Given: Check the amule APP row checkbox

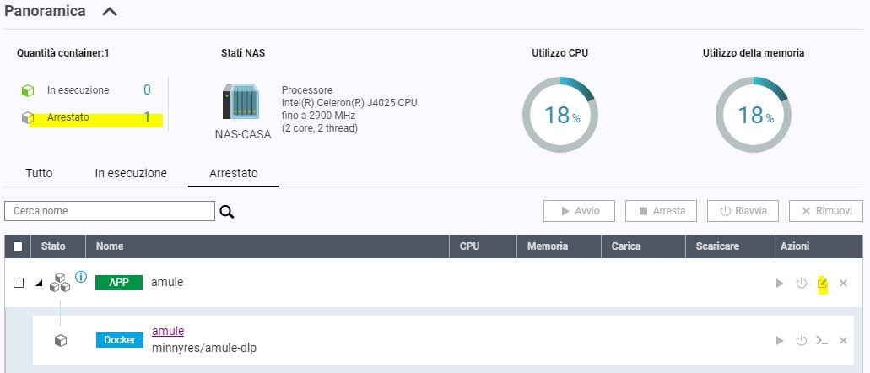Looking at the screenshot, I should (19, 283).
